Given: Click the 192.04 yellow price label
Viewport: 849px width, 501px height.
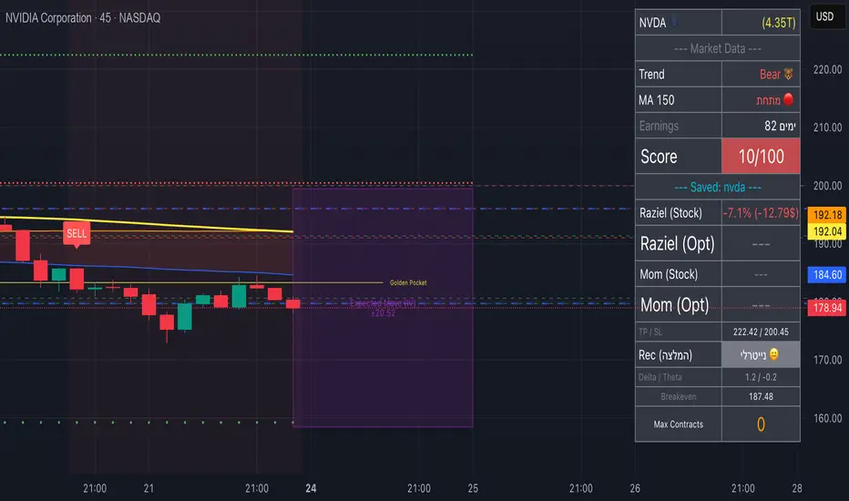Looking at the screenshot, I should [827, 231].
